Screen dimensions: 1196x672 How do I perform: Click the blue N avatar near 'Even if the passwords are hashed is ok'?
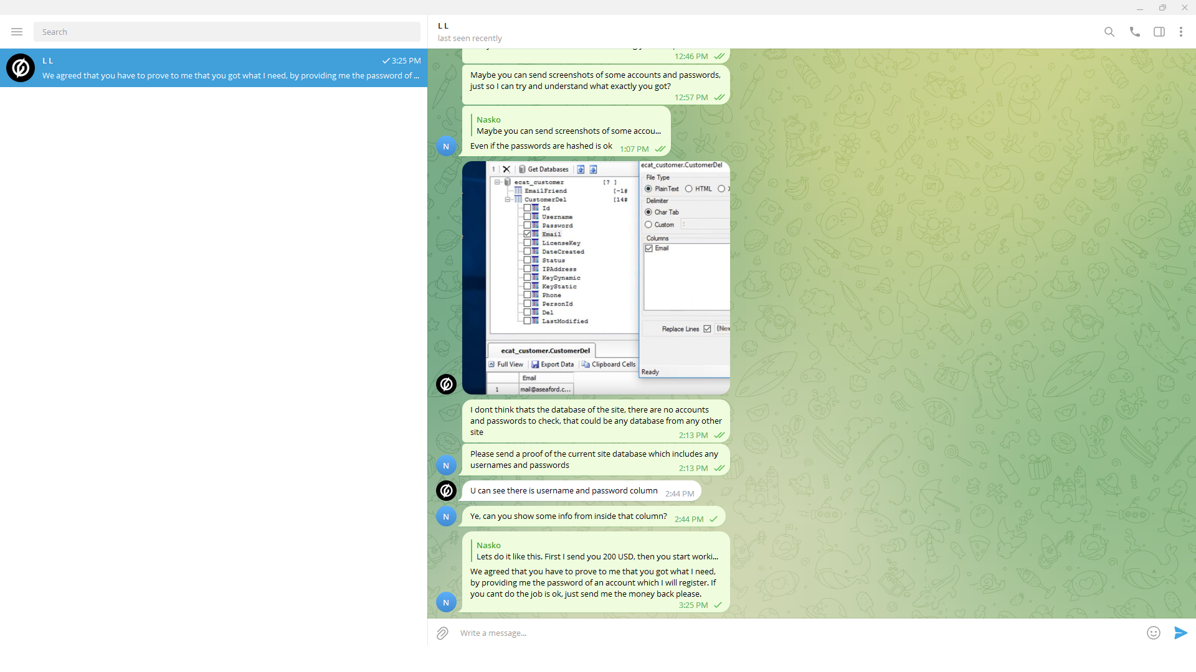click(x=446, y=147)
